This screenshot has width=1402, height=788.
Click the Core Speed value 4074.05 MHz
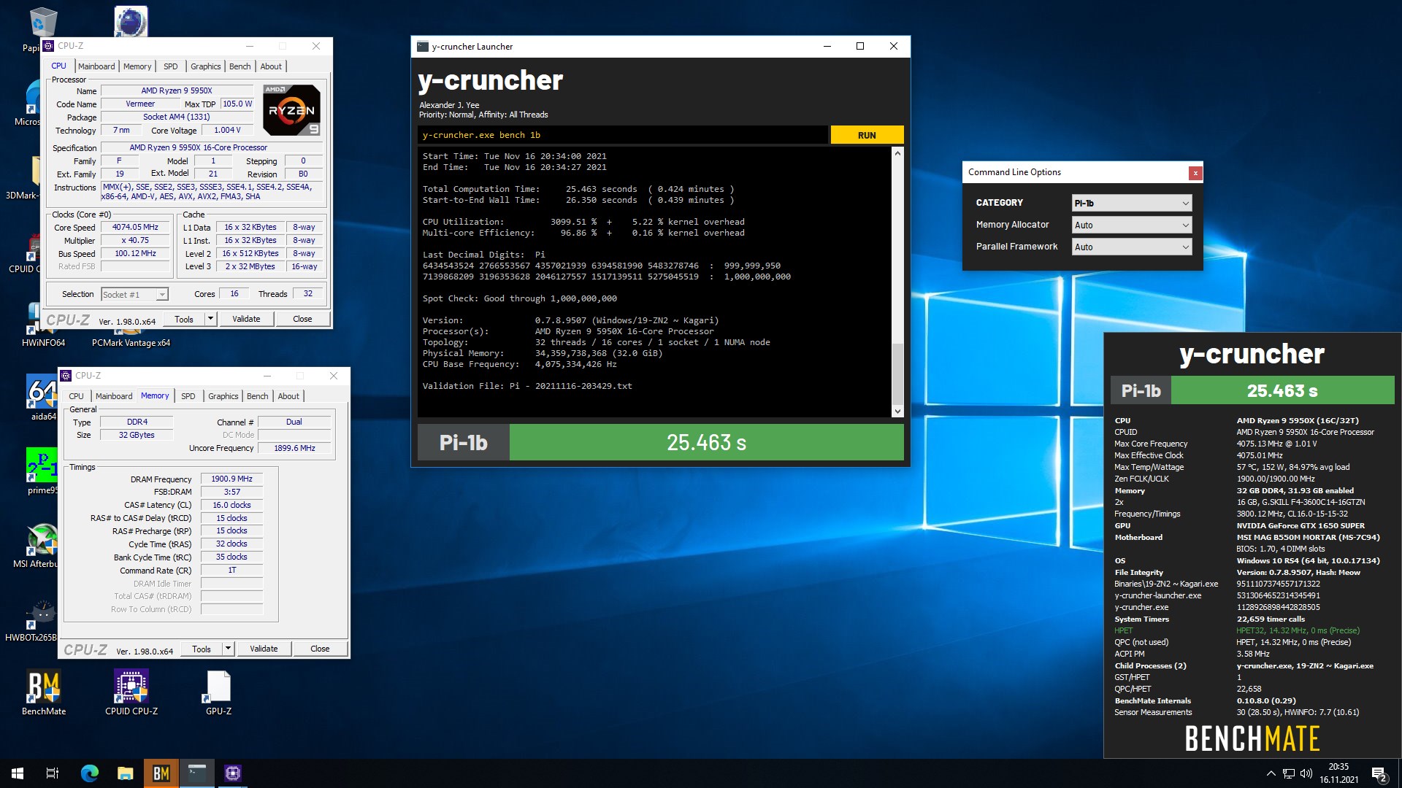135,227
